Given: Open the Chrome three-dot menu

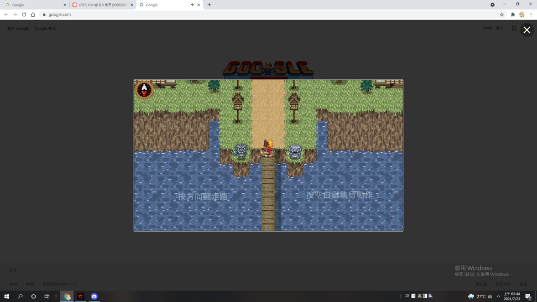Looking at the screenshot, I should (x=531, y=14).
